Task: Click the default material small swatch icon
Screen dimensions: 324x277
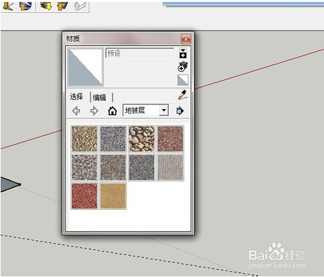Action: 183,80
